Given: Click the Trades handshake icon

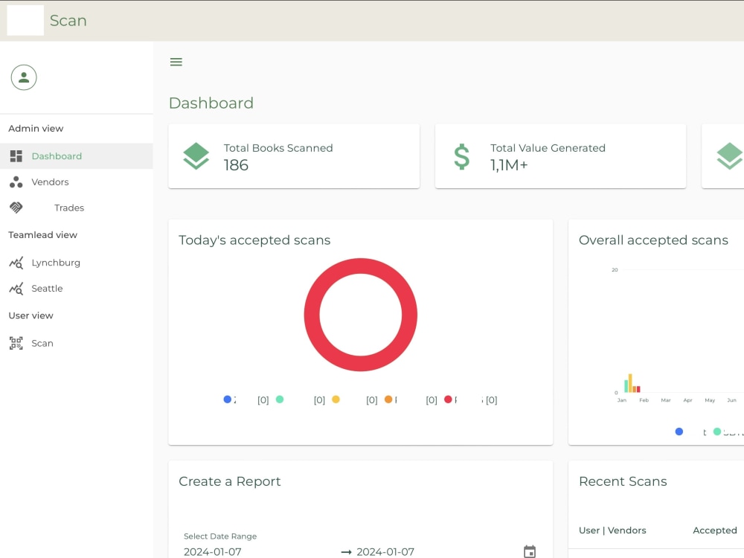Looking at the screenshot, I should click(16, 208).
